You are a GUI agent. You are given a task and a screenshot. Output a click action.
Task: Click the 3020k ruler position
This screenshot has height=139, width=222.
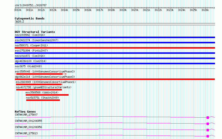[135, 10]
